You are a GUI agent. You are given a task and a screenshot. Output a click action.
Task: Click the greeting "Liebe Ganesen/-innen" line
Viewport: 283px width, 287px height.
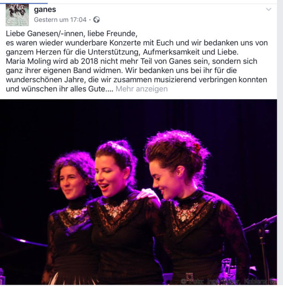46,34
